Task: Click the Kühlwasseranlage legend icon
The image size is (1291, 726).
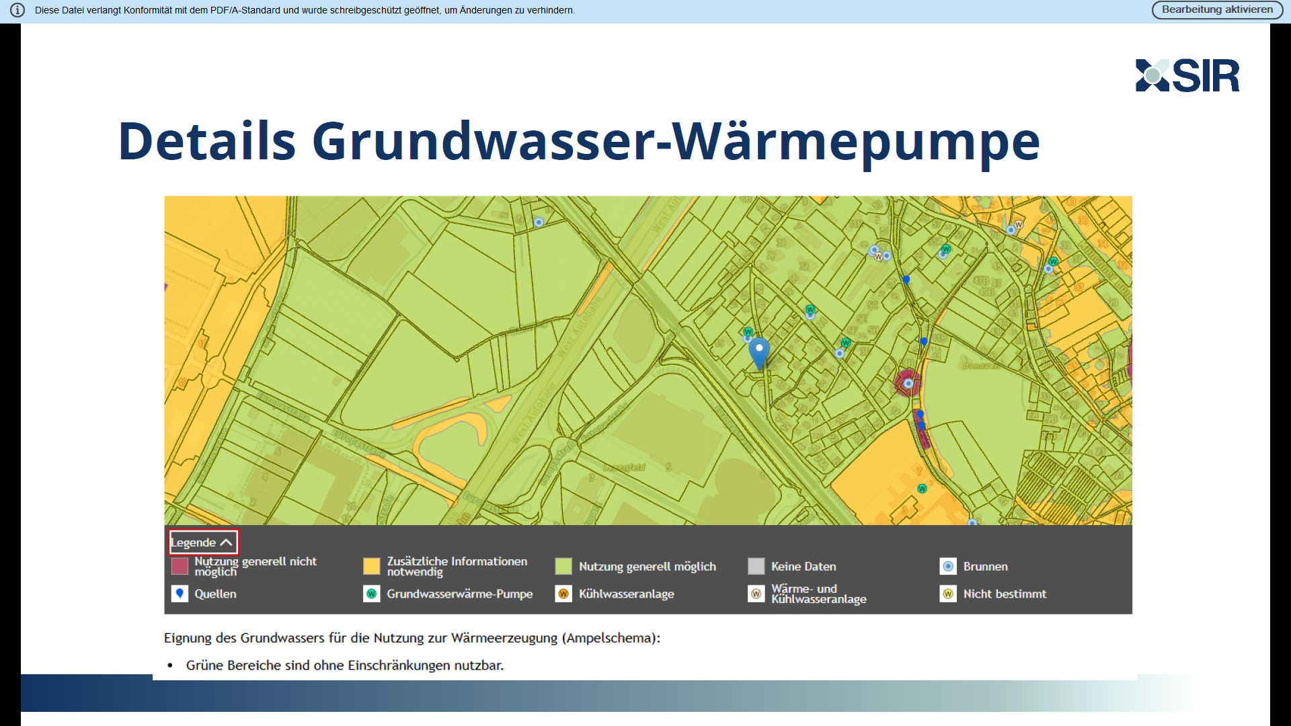Action: (563, 594)
